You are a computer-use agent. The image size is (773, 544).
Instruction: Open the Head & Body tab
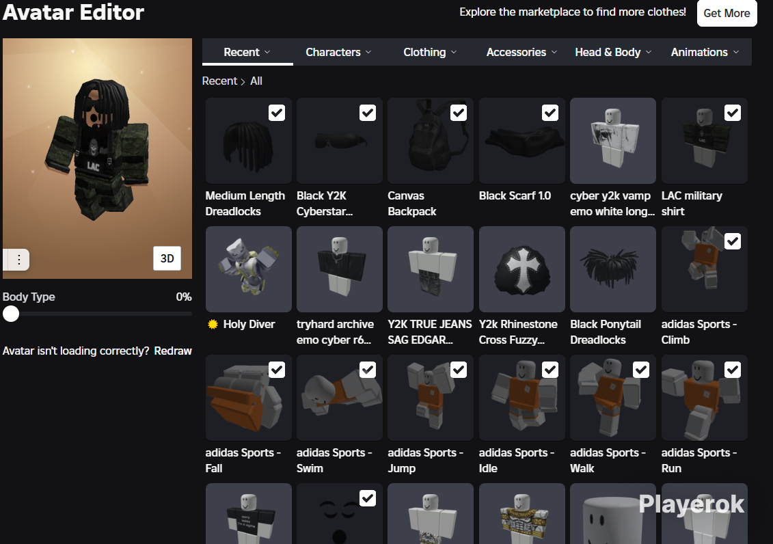pyautogui.click(x=613, y=52)
